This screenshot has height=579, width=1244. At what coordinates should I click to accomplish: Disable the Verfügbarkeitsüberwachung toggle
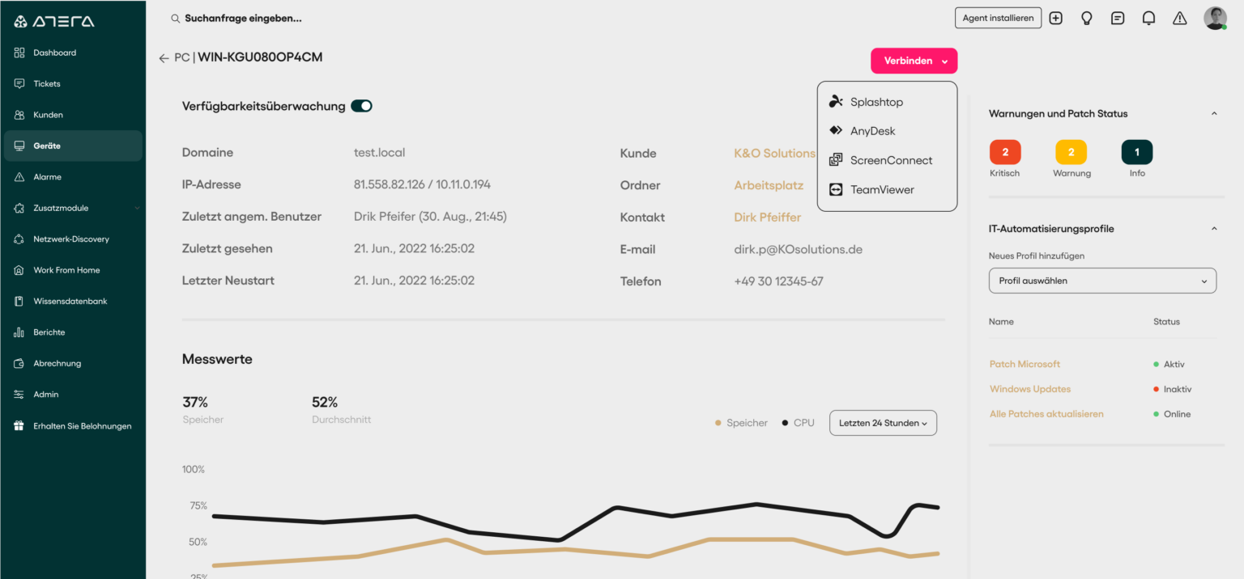pos(361,105)
